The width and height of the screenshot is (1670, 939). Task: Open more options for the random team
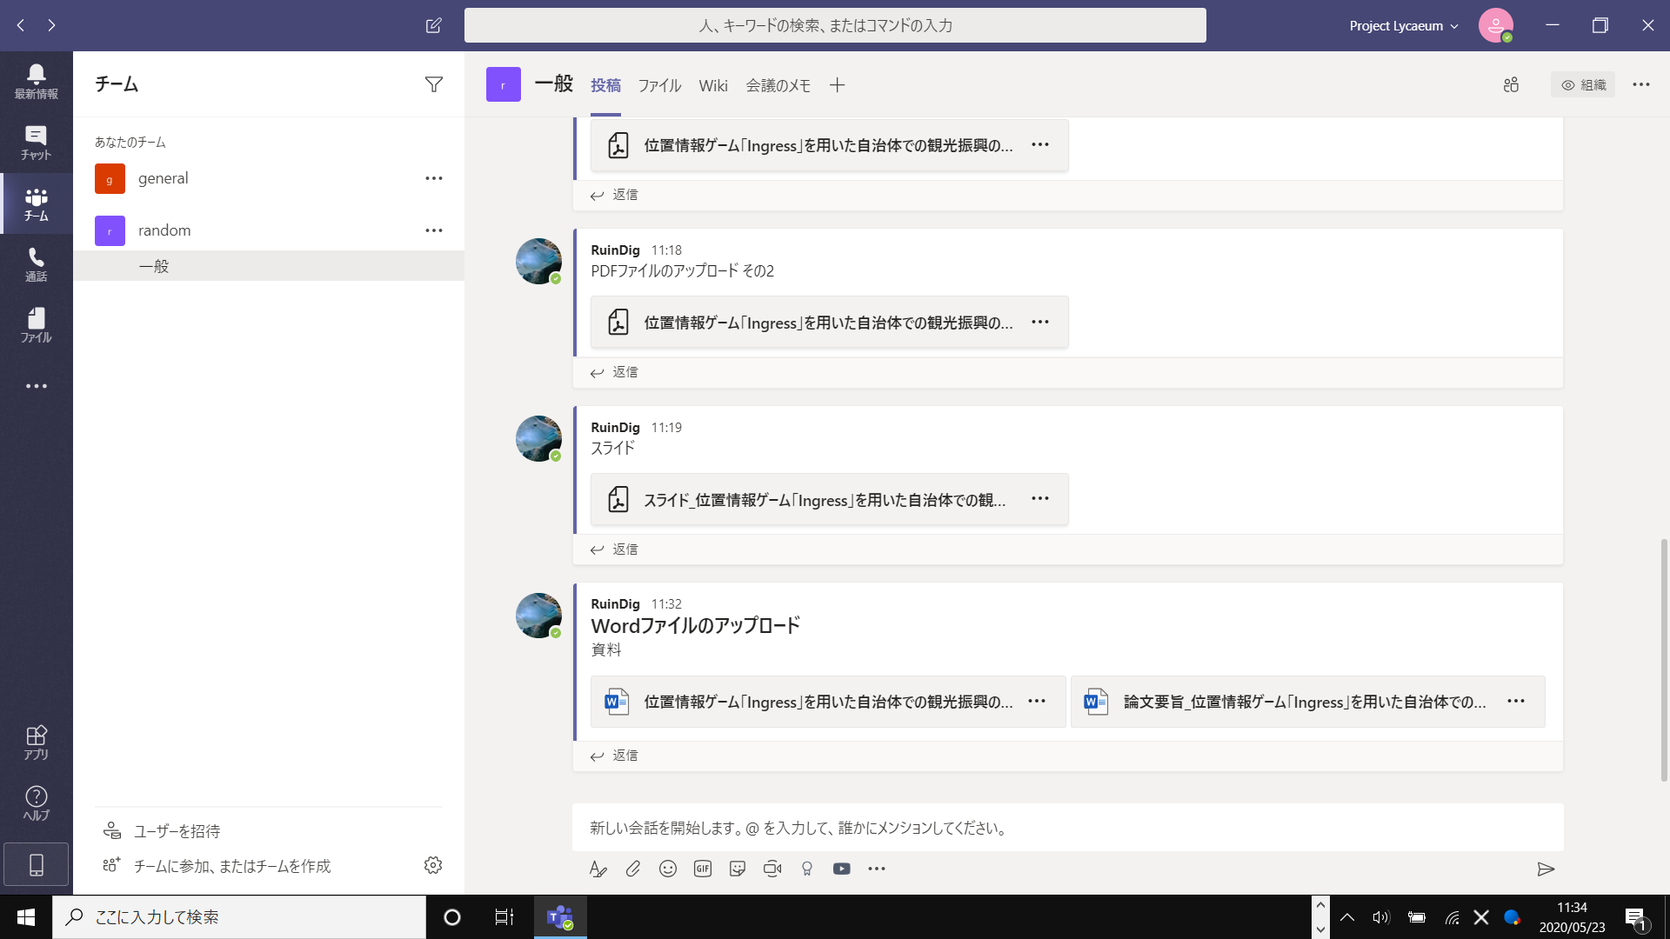coord(433,230)
